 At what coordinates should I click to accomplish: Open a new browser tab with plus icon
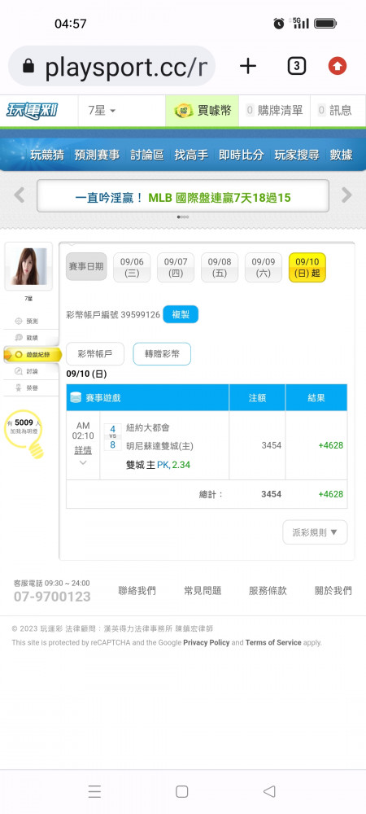tap(248, 66)
